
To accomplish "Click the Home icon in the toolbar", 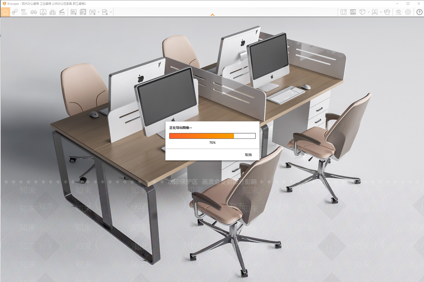I will pyautogui.click(x=5, y=12).
